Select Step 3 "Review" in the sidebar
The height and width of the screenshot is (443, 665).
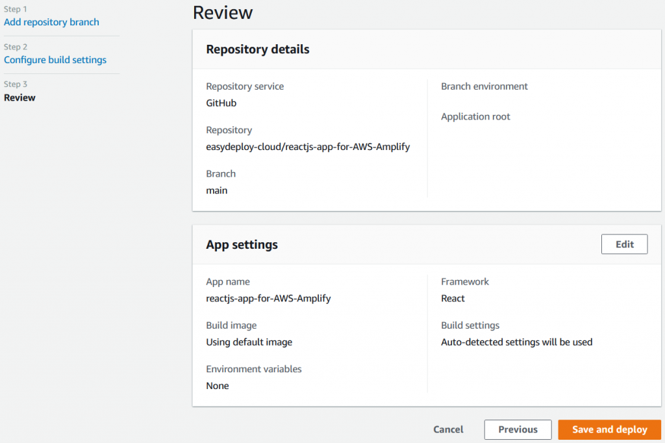[19, 97]
